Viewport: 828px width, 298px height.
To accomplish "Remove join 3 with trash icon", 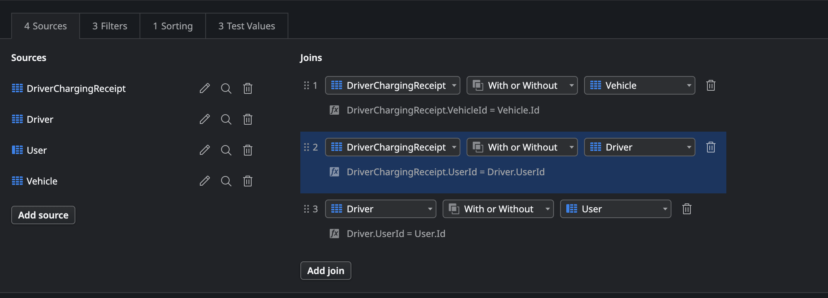I will click(x=687, y=209).
